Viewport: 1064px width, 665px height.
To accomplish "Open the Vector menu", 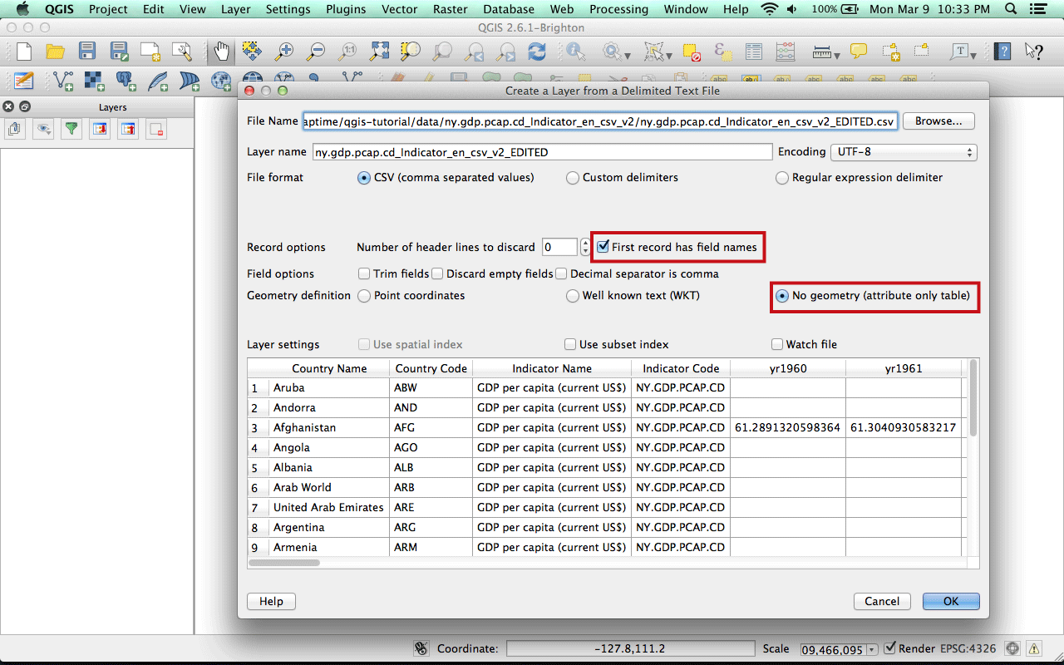I will 400,9.
